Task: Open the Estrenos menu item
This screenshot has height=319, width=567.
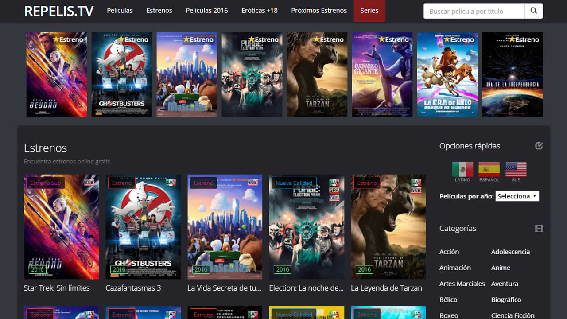Action: click(x=159, y=11)
